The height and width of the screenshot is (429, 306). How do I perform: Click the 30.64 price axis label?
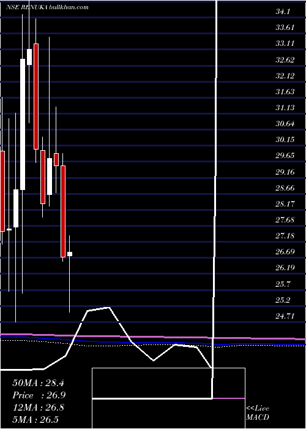pos(285,124)
